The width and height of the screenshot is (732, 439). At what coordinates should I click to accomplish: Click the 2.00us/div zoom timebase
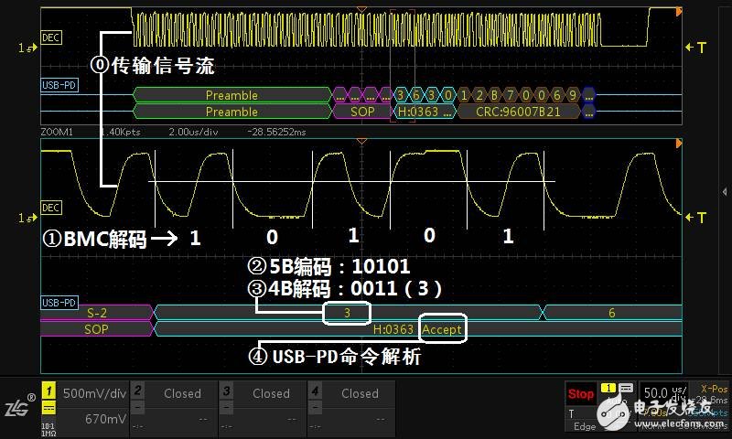coord(193,132)
